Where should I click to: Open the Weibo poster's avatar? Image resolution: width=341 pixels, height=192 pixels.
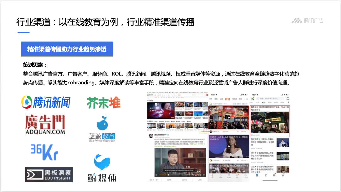click(x=151, y=136)
